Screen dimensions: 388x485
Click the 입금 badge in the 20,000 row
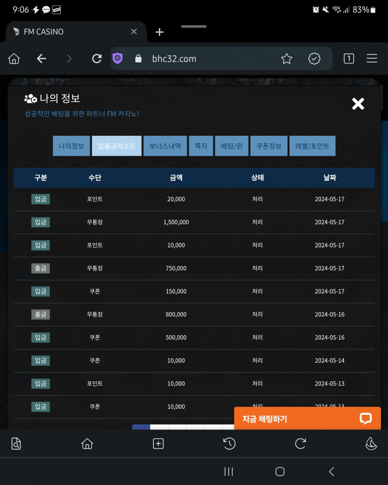[40, 199]
